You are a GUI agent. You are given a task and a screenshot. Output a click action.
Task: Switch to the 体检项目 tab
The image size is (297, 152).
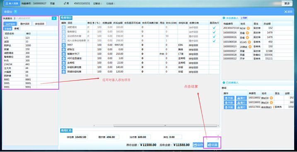point(40,24)
